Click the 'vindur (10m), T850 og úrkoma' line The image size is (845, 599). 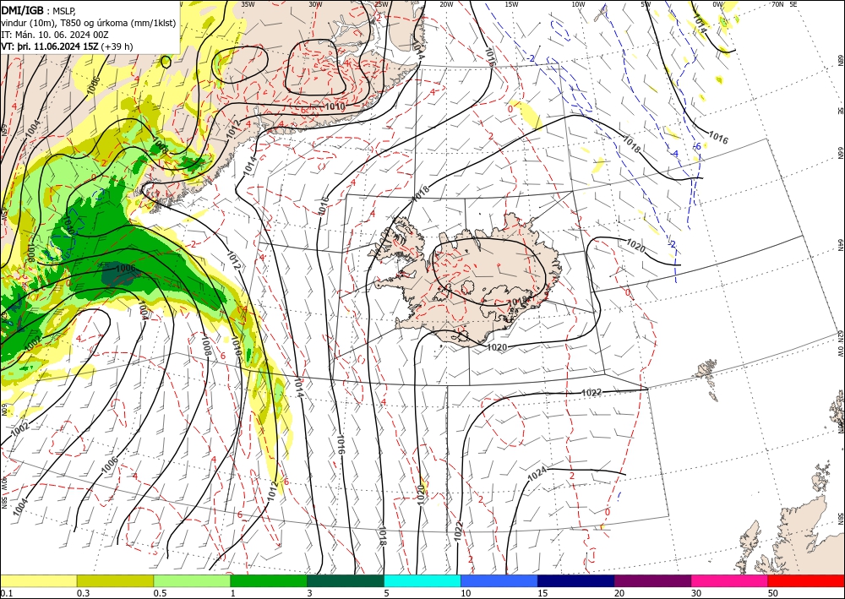click(89, 22)
